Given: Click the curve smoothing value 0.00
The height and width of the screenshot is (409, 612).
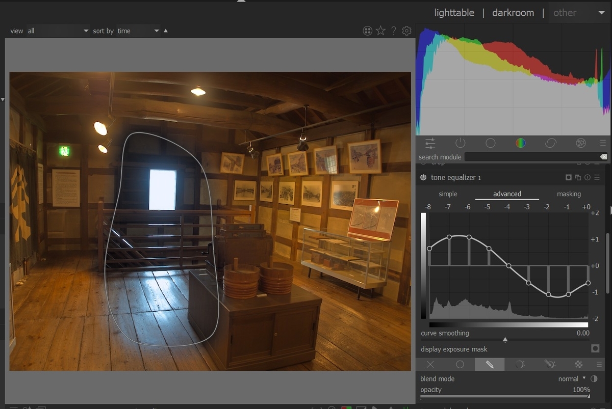Looking at the screenshot, I should pyautogui.click(x=582, y=333).
